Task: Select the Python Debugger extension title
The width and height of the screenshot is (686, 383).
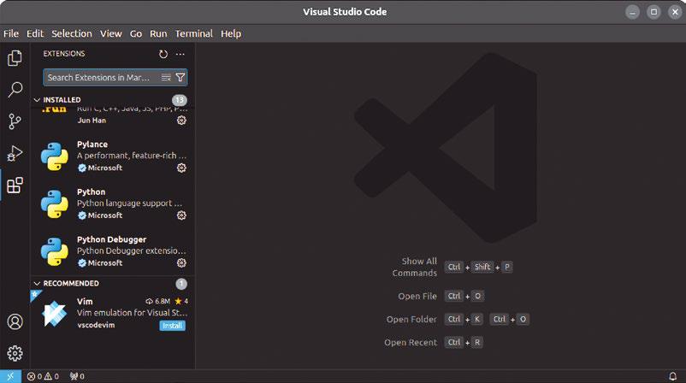Action: click(x=111, y=239)
